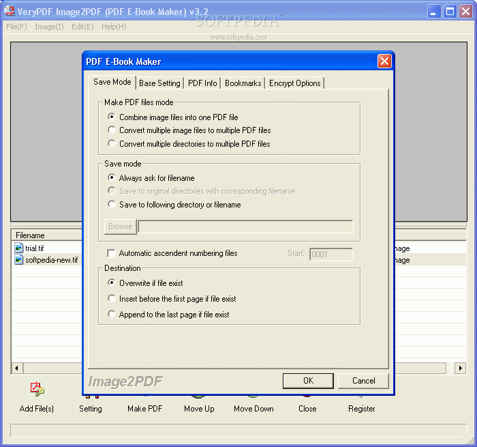The image size is (477, 447).
Task: Confirm settings with the OK button
Action: pos(308,381)
